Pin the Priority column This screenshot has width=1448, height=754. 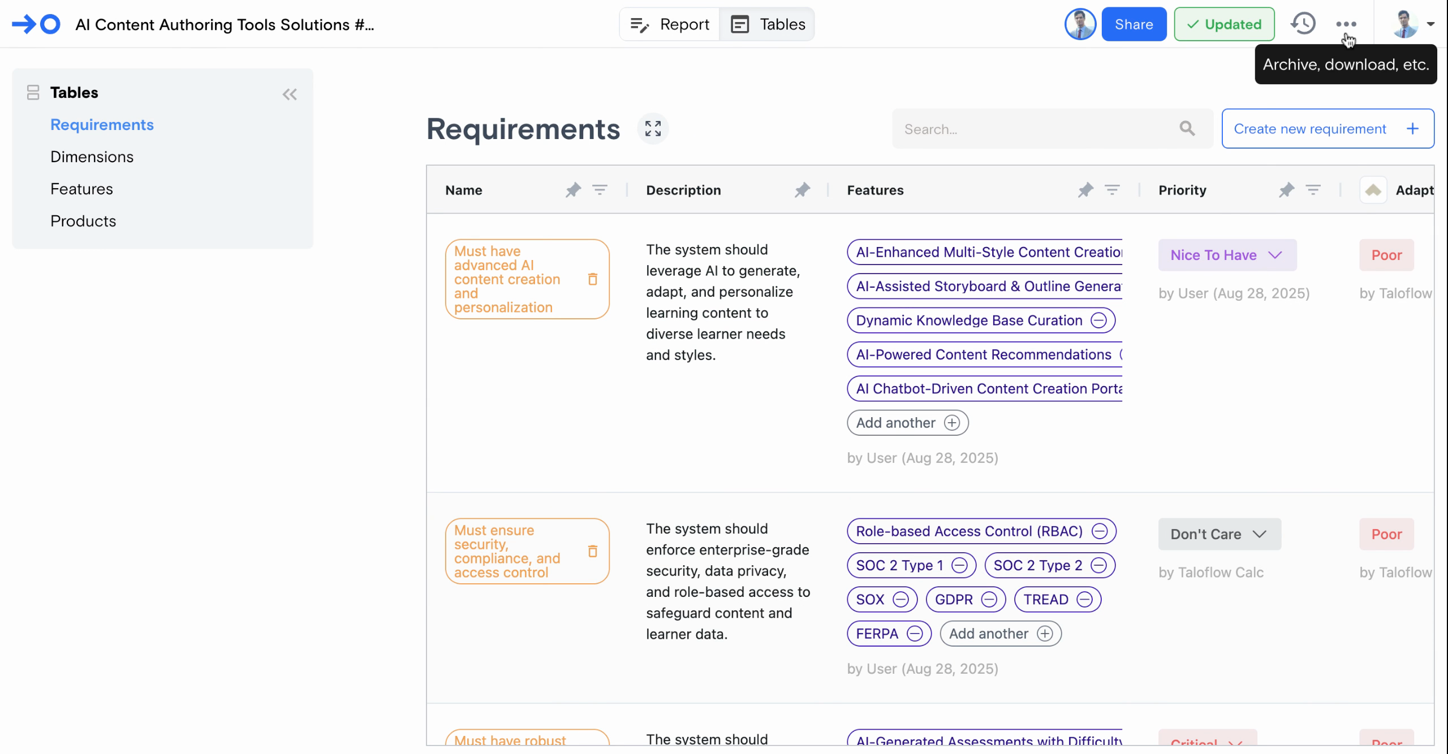1286,190
